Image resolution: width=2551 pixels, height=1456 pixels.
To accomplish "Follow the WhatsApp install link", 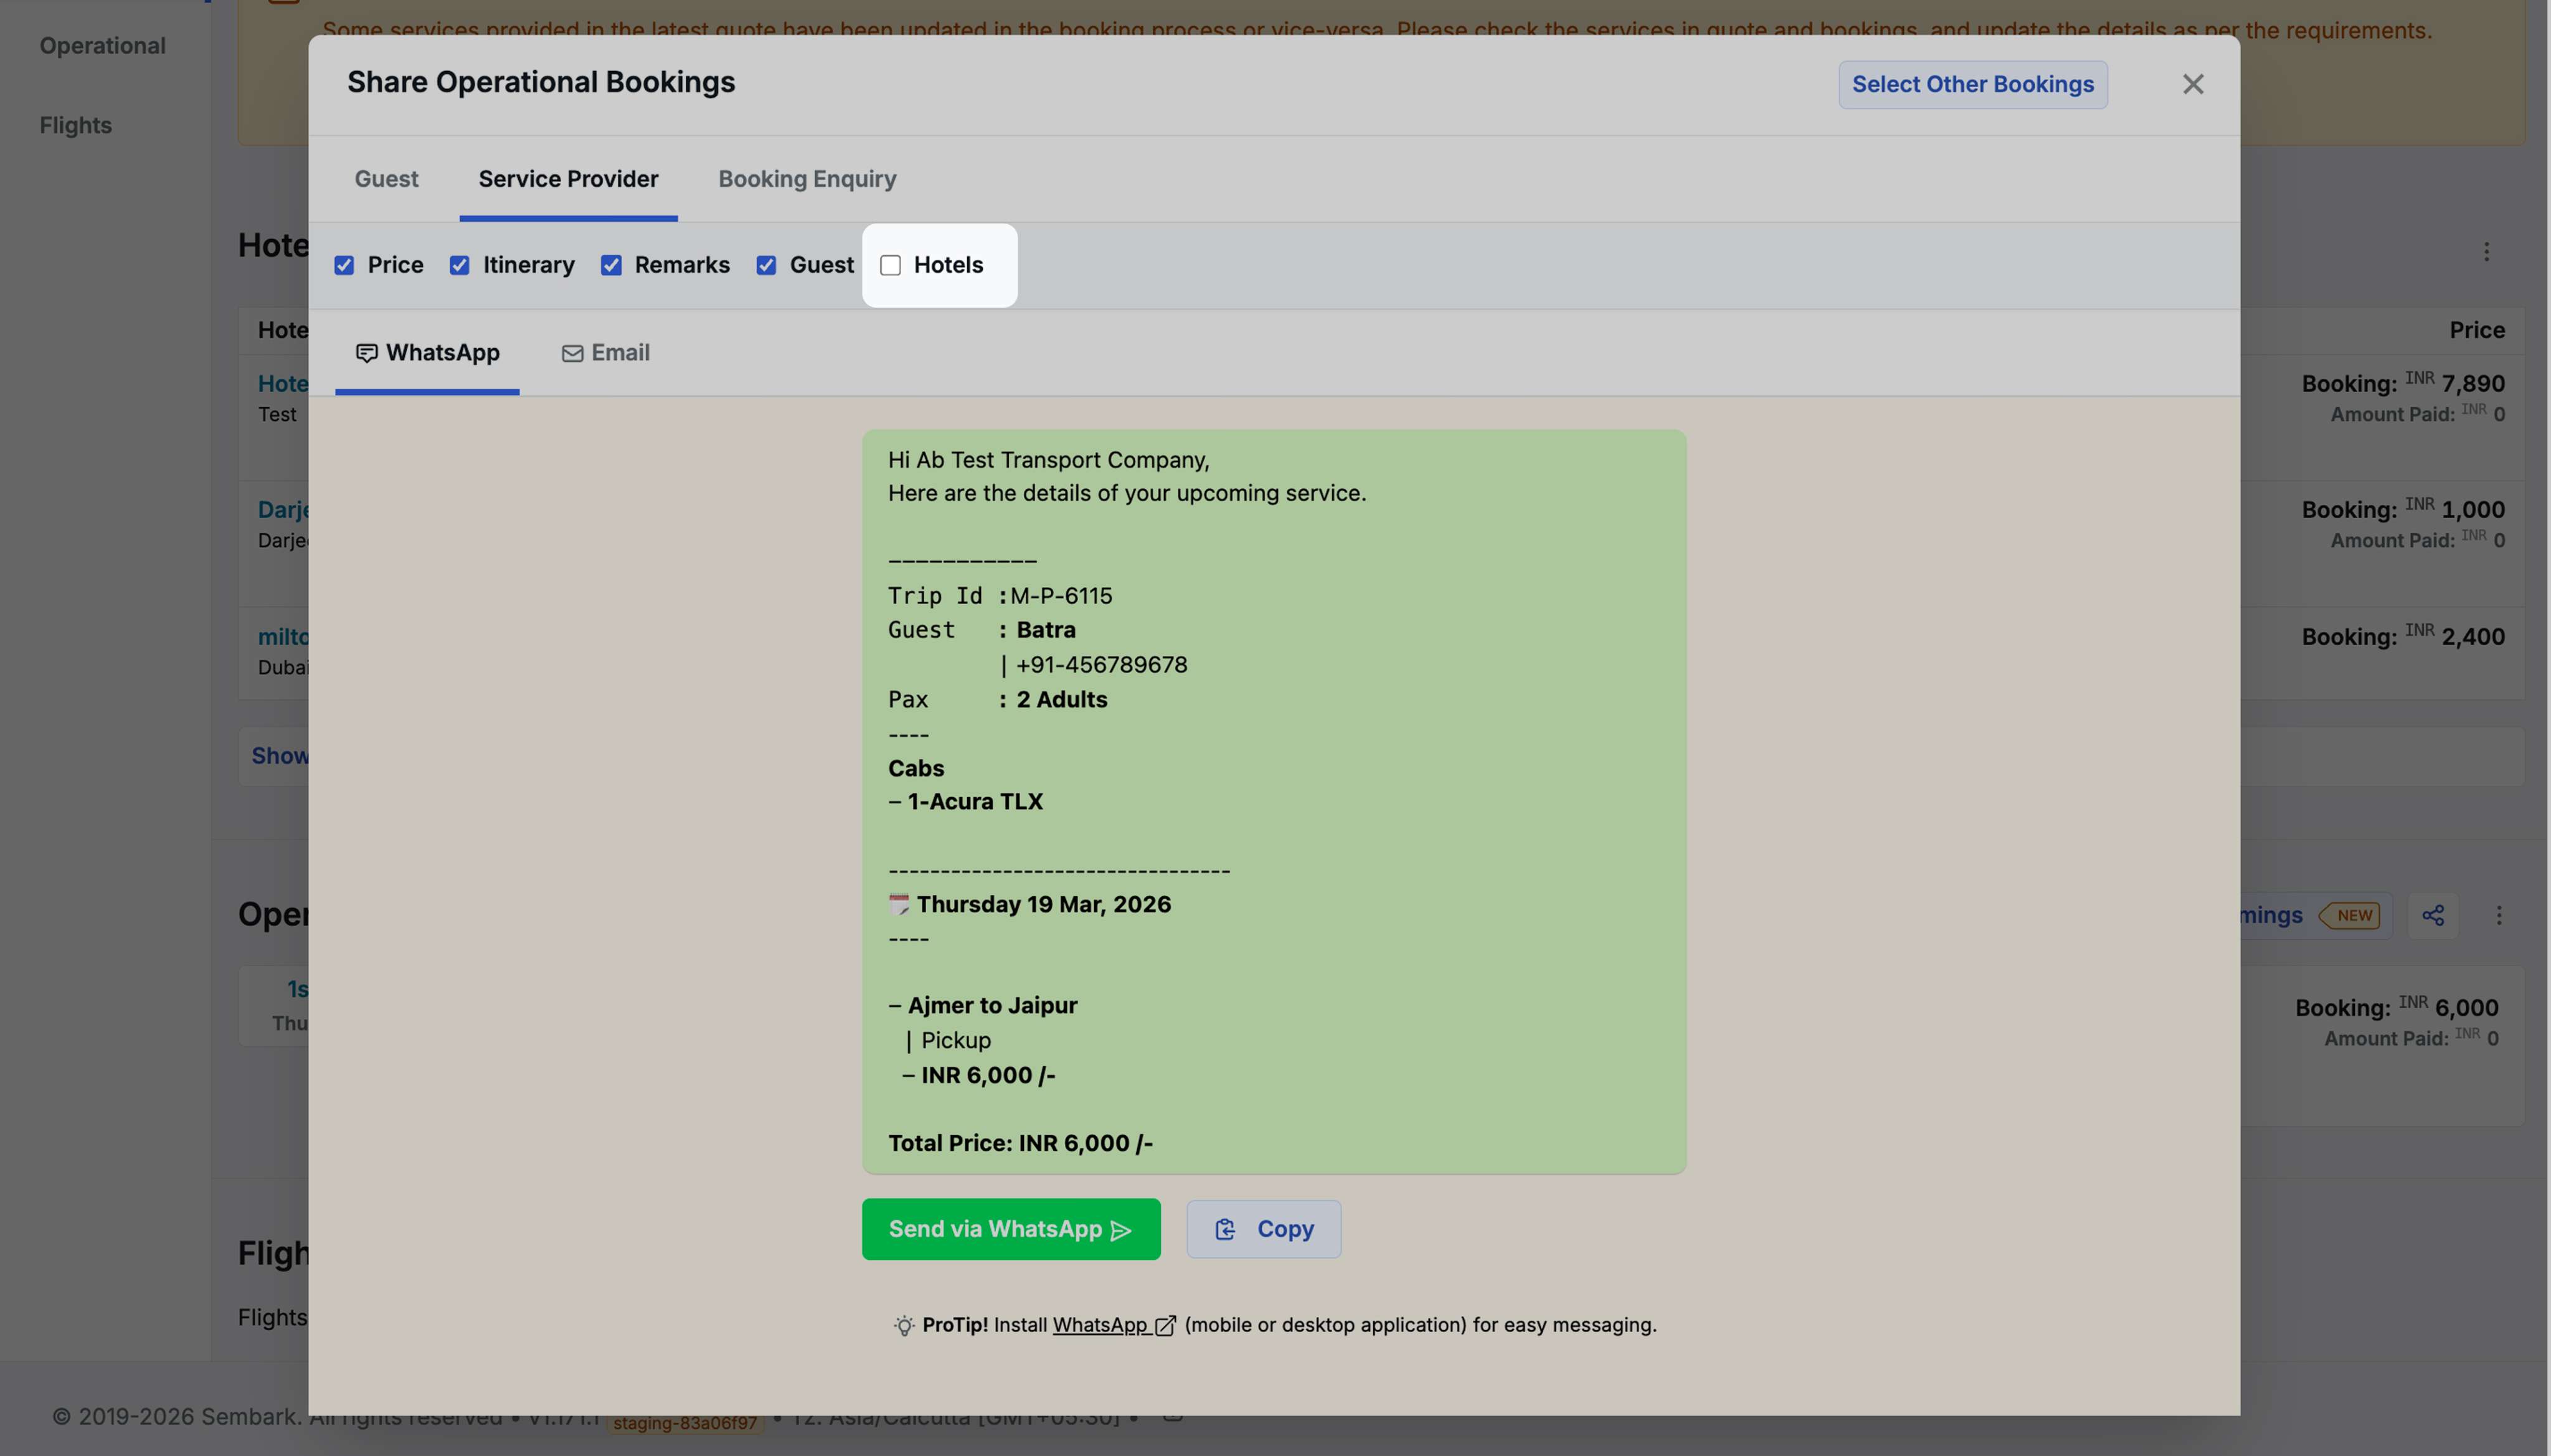I will point(1099,1325).
